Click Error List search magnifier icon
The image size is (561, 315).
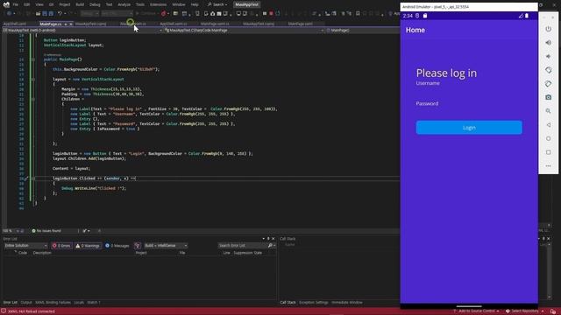pos(270,245)
